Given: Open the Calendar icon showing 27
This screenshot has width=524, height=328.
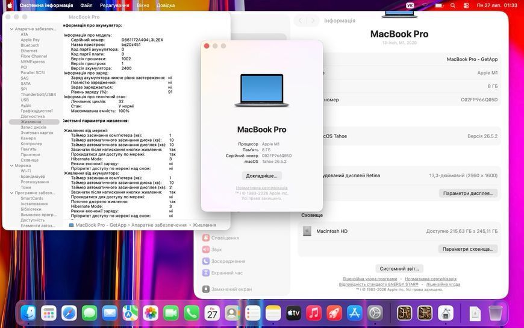Looking at the screenshot, I should (212, 314).
